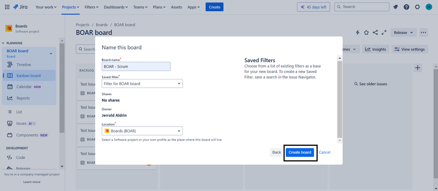This screenshot has height=191, width=438.
Task: Open the Insights button
Action: (376, 49)
